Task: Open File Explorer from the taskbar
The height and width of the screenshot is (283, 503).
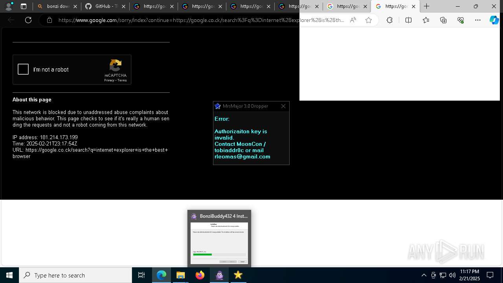Action: click(181, 275)
